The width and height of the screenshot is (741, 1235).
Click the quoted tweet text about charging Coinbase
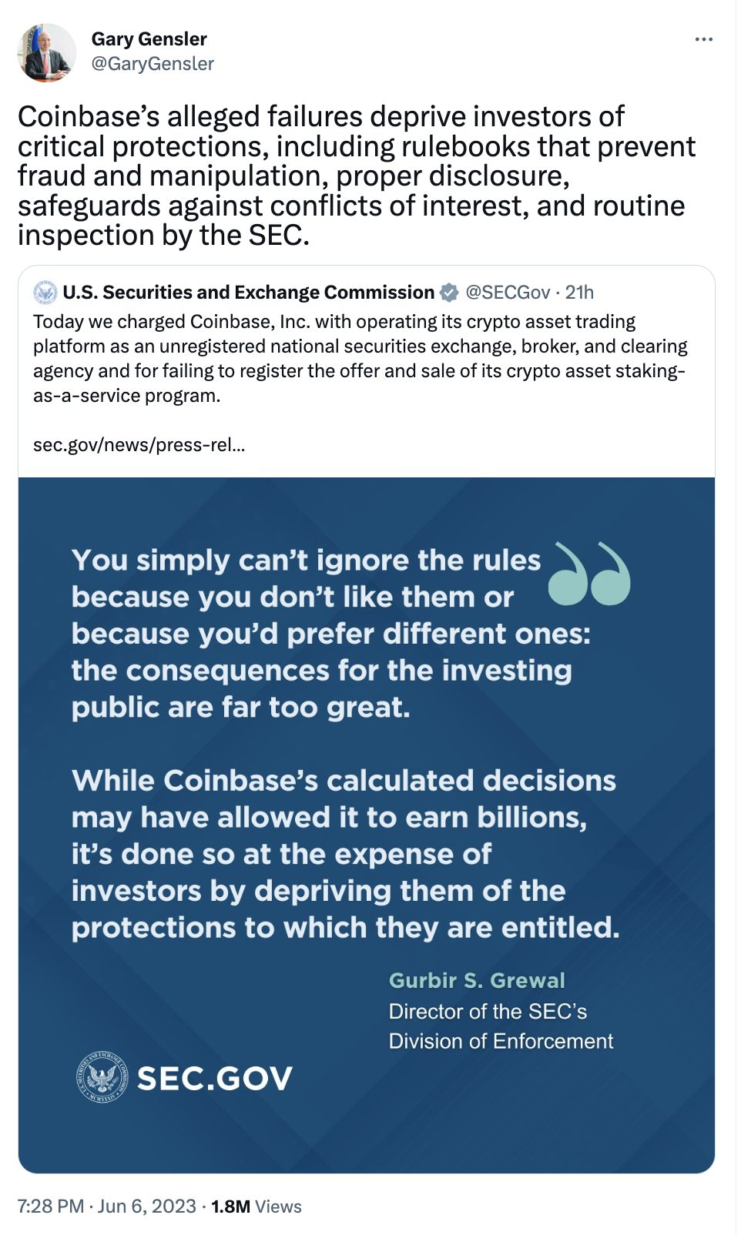click(359, 358)
